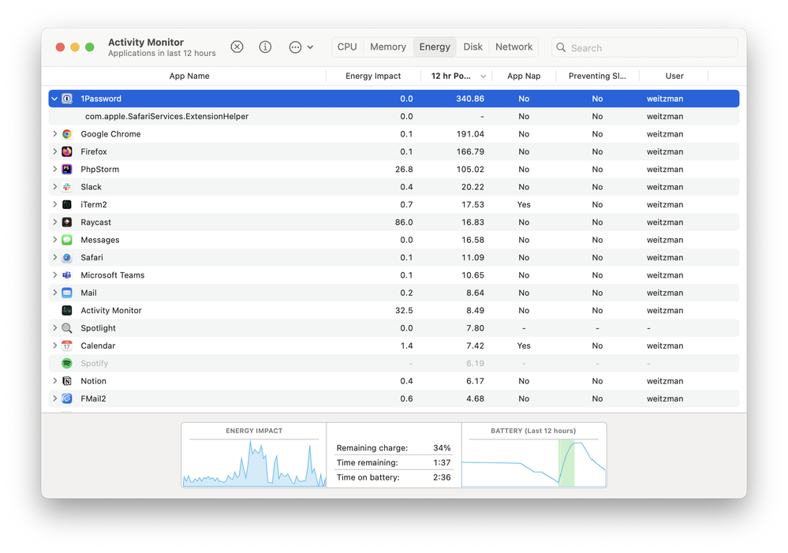Viewport: 788px width, 553px height.
Task: Switch to the Memory tab
Action: pyautogui.click(x=388, y=47)
